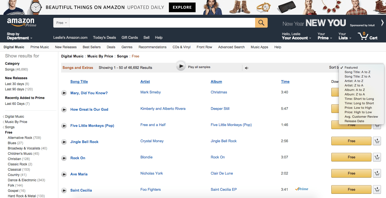Open the Gift Cards link
The width and height of the screenshot is (386, 198).
tap(130, 37)
